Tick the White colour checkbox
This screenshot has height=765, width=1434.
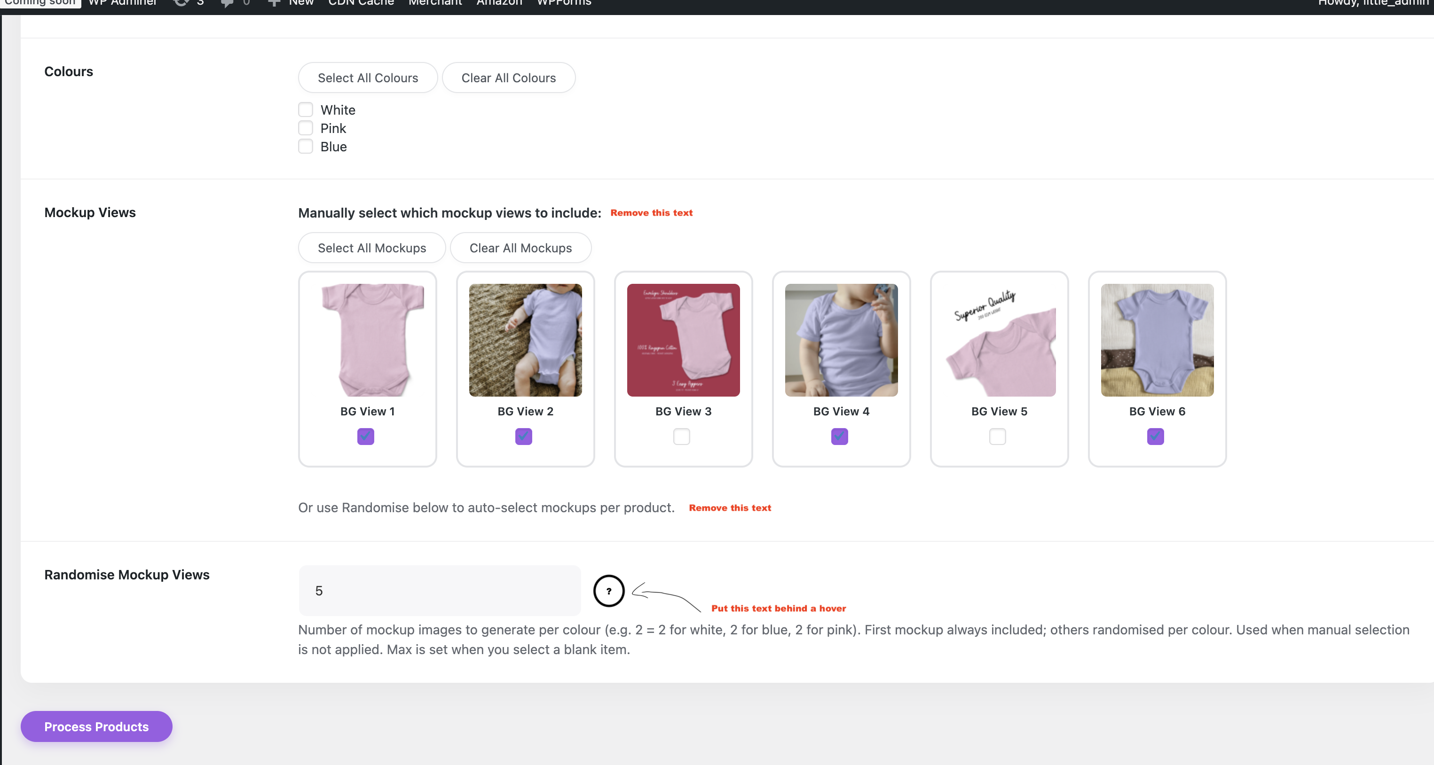(306, 109)
